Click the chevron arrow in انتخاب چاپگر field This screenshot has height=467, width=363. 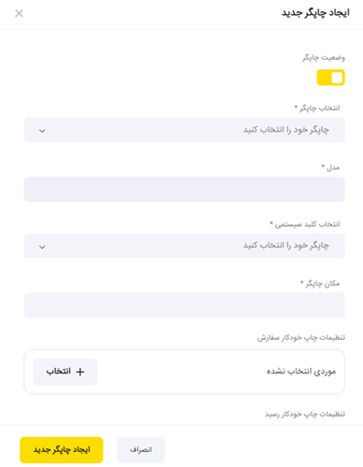pos(42,131)
